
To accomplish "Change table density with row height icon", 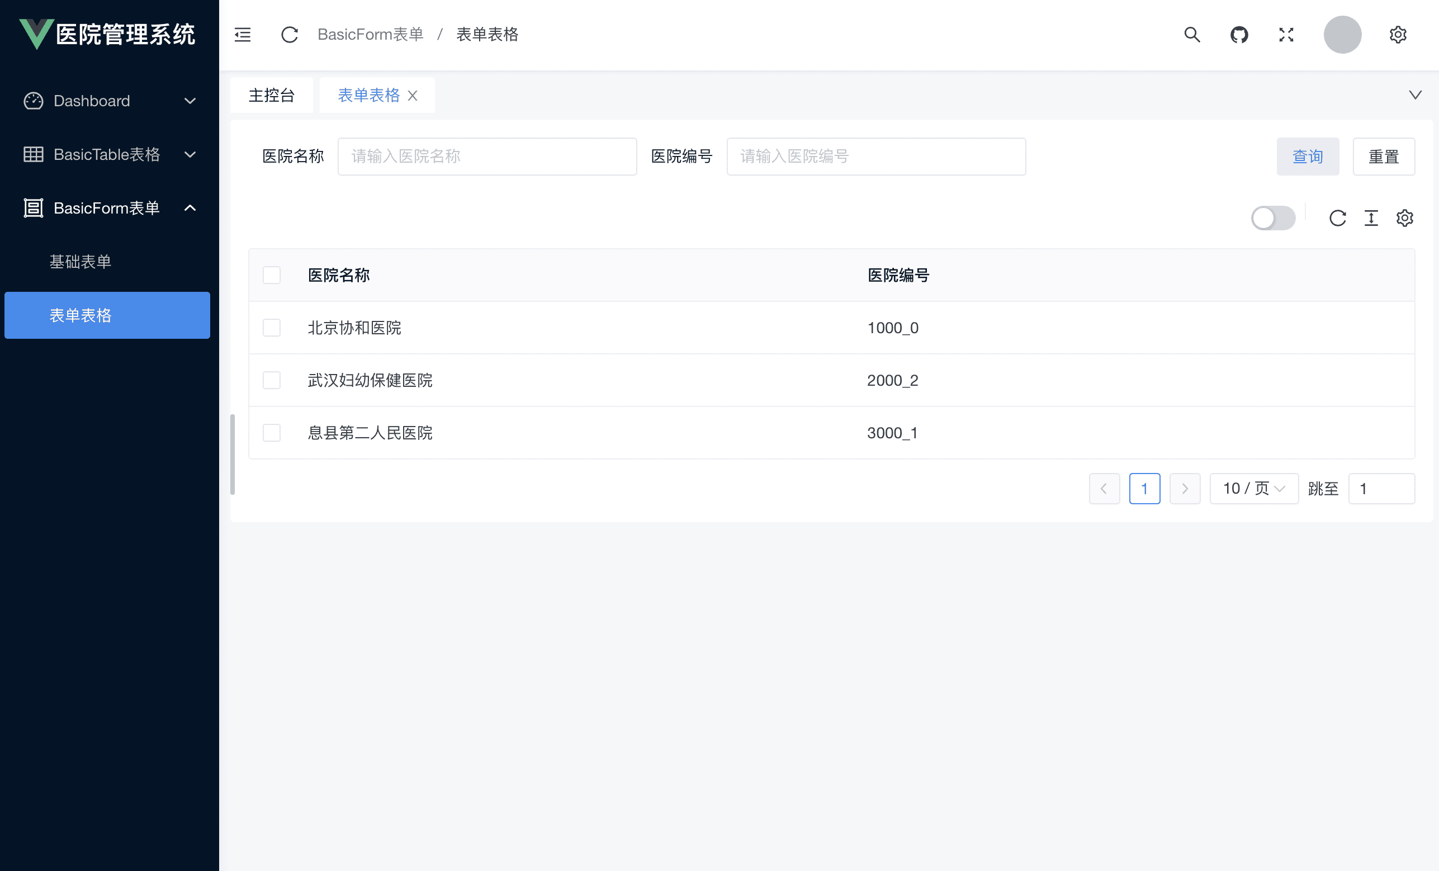I will click(x=1371, y=218).
